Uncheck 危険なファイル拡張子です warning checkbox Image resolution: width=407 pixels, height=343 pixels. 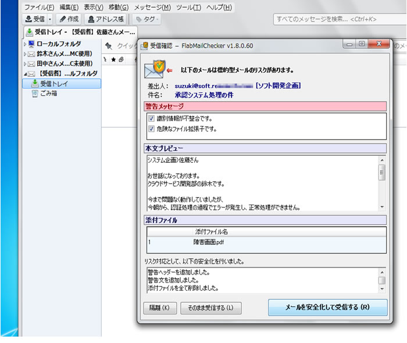tap(152, 128)
